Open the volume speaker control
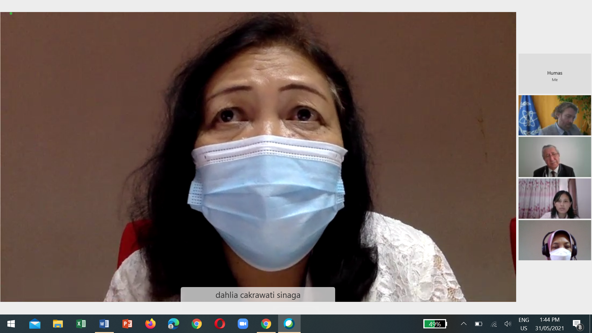592x333 pixels. point(508,324)
